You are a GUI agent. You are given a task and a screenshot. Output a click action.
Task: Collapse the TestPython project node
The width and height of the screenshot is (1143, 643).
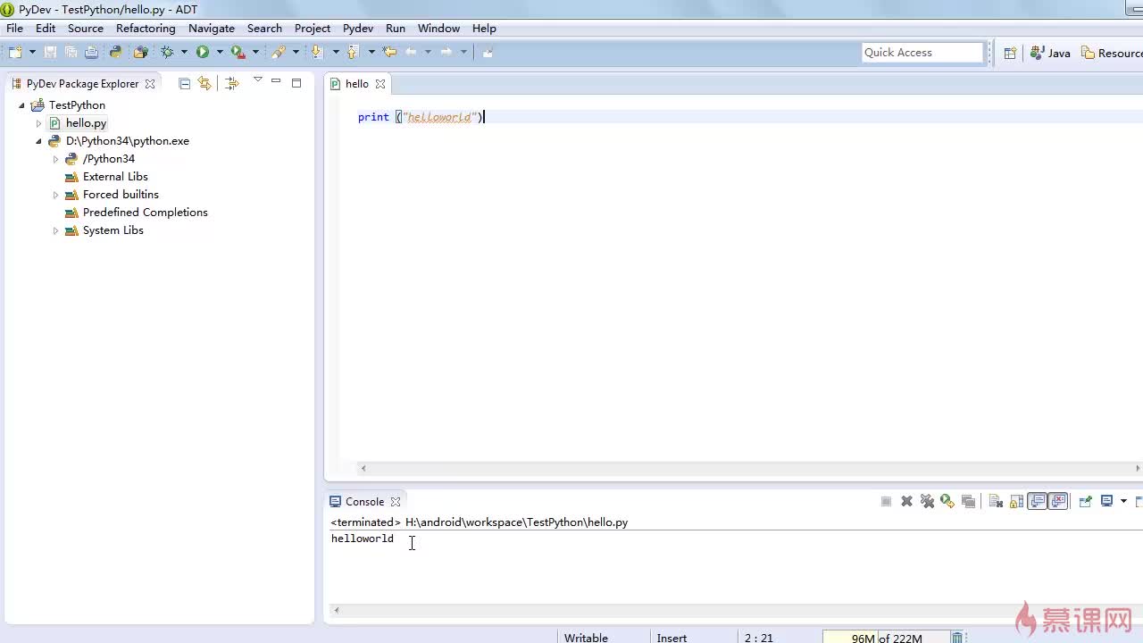[21, 105]
